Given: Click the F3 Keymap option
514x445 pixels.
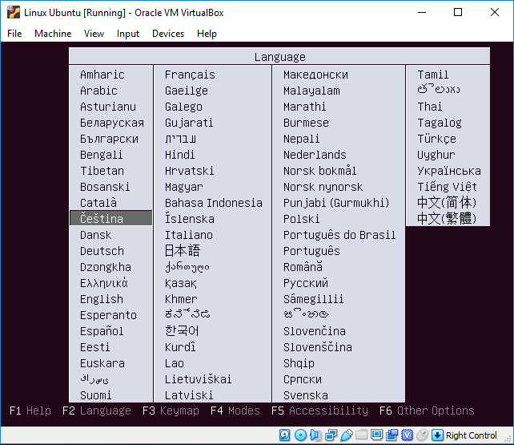Looking at the screenshot, I should pos(171,411).
